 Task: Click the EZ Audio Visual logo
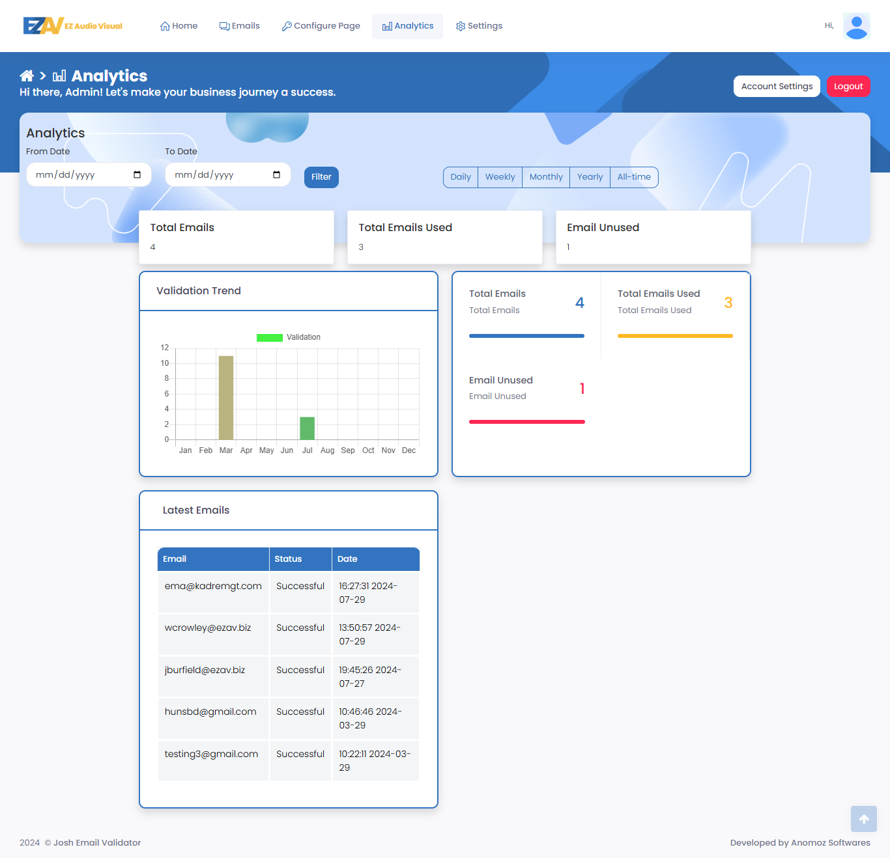pyautogui.click(x=72, y=26)
